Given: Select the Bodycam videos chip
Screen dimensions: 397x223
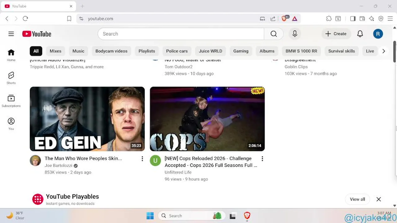Looking at the screenshot, I should (111, 51).
